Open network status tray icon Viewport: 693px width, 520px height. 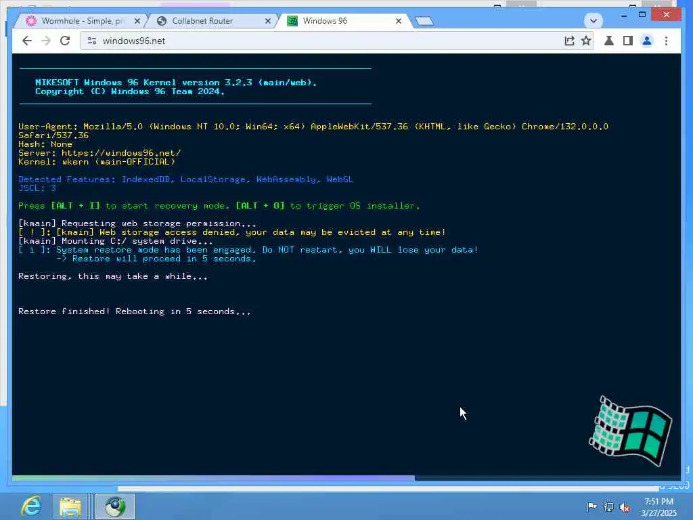(x=608, y=507)
